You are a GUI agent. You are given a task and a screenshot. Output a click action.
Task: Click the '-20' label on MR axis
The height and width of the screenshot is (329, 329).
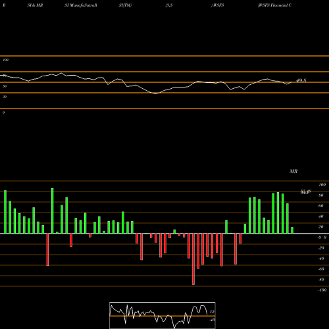click(x=321, y=248)
